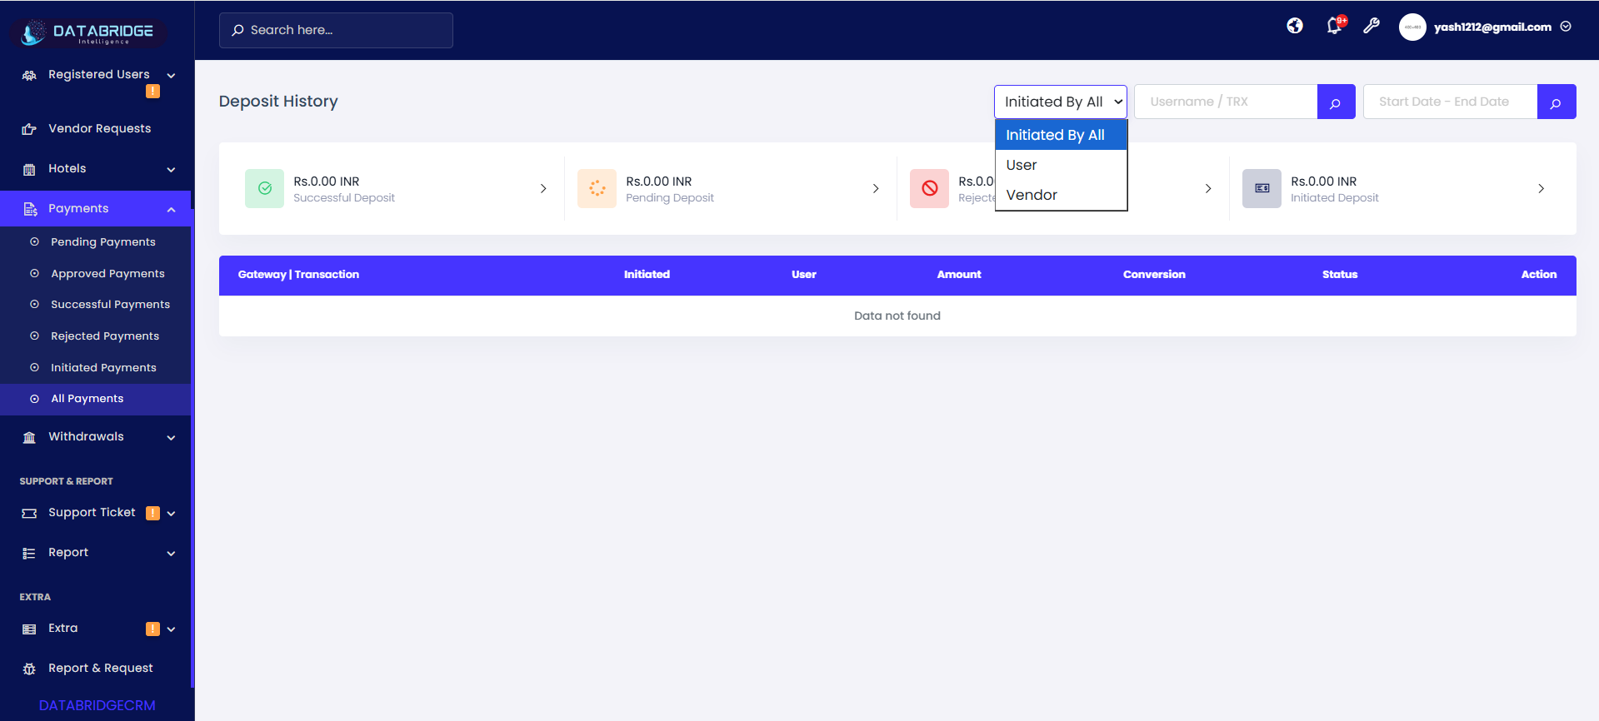1599x721 pixels.
Task: Click the Amount column header
Action: pyautogui.click(x=959, y=275)
